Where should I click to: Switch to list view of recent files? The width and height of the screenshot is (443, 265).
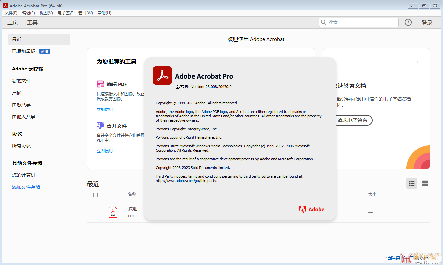click(412, 183)
